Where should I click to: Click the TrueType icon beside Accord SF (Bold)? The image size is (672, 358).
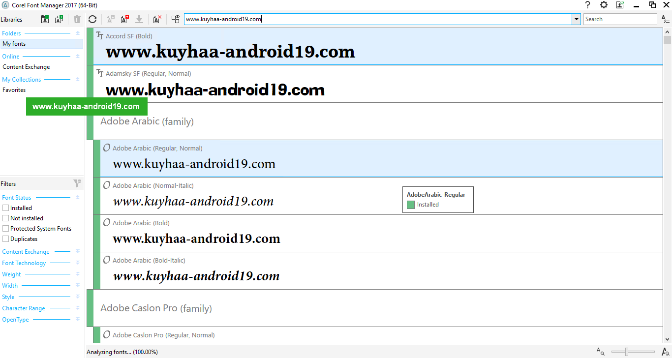click(x=100, y=36)
